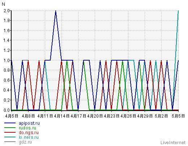Click the teal lo.ners.ru legend line swatch
Image resolution: width=188 pixels, height=146 pixels.
tap(10, 137)
